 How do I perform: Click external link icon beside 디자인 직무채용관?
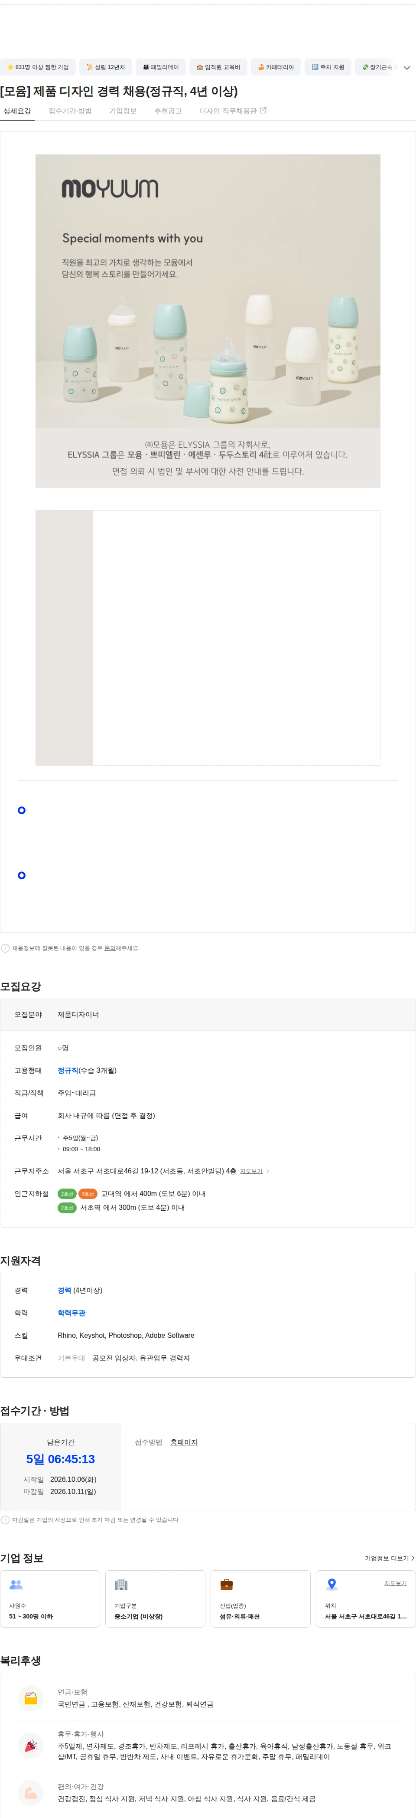pyautogui.click(x=263, y=110)
